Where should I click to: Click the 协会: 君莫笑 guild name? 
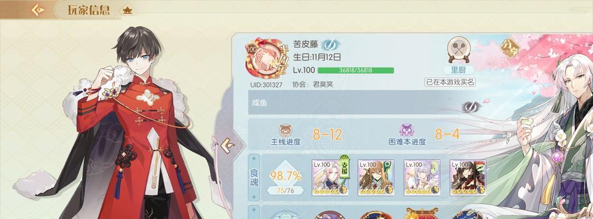[x=313, y=84]
